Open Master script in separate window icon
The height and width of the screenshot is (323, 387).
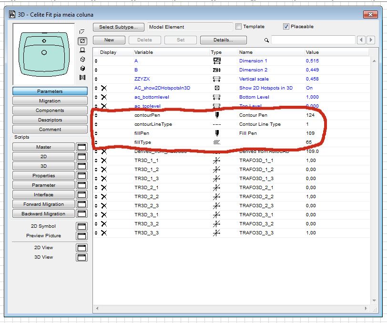tap(81, 147)
